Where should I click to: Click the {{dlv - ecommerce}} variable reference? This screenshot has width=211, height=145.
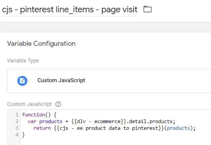pos(99,122)
